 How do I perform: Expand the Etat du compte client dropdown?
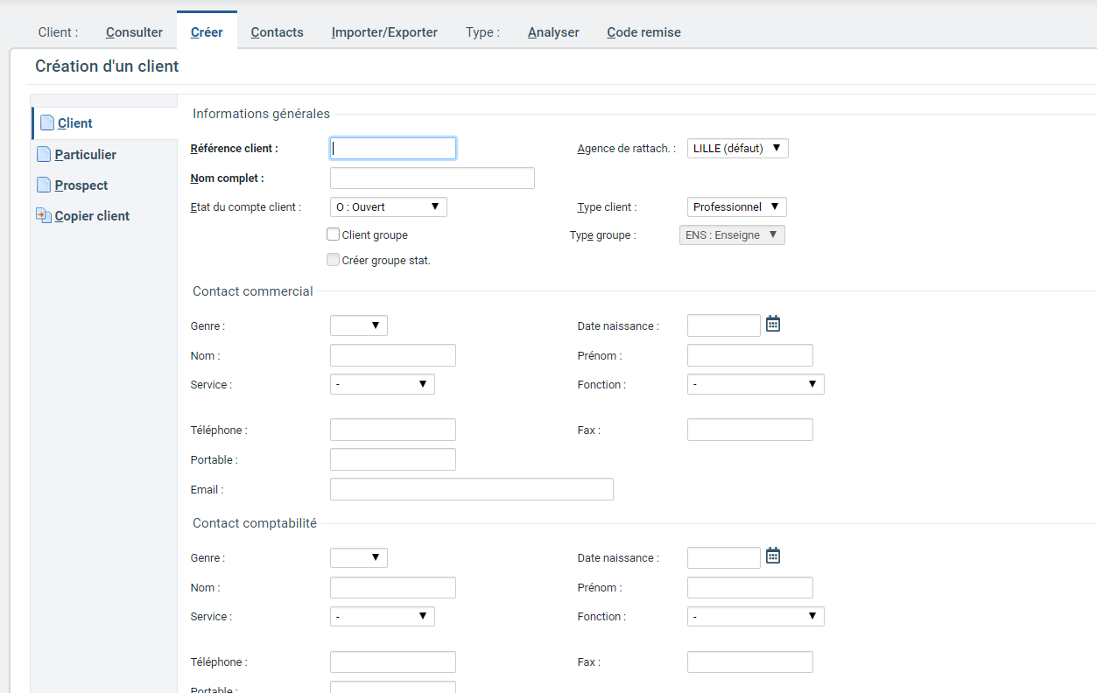click(x=388, y=207)
